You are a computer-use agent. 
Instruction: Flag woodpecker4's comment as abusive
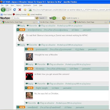pyautogui.click(x=47, y=45)
